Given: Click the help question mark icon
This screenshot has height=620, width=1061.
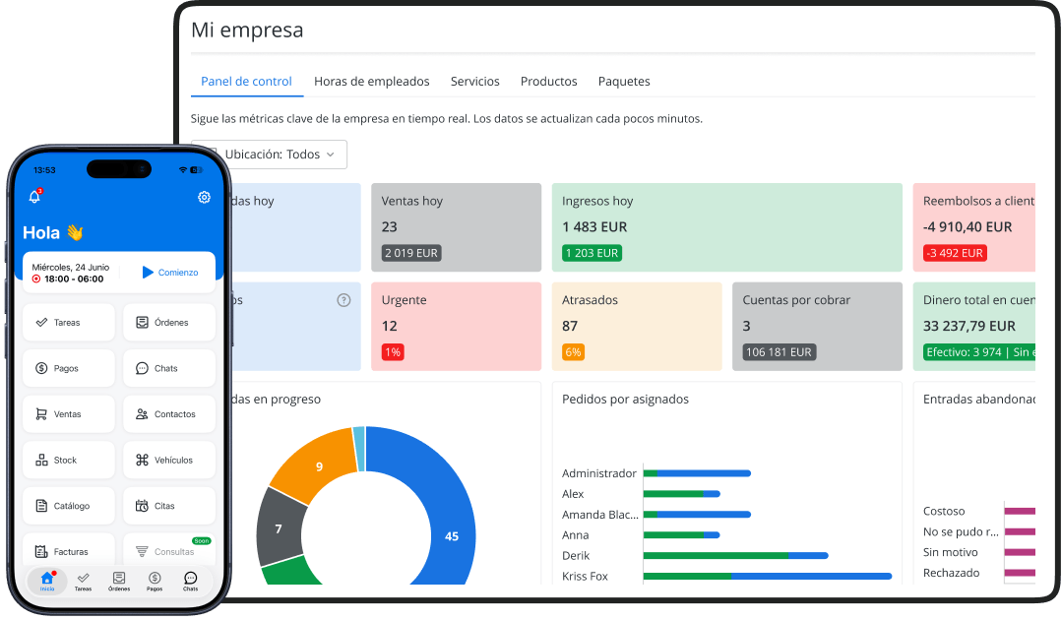Looking at the screenshot, I should 343,300.
